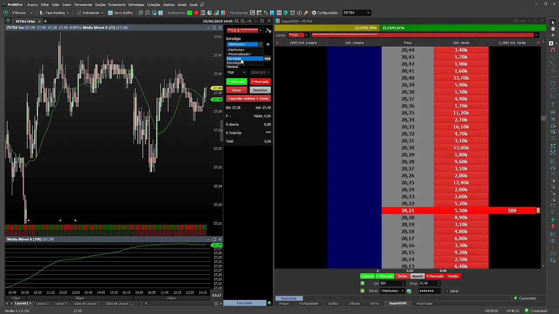Viewport: 559px width, 314px height.
Task: Select <Personalizada> in the strategy list
Action: pyautogui.click(x=239, y=54)
